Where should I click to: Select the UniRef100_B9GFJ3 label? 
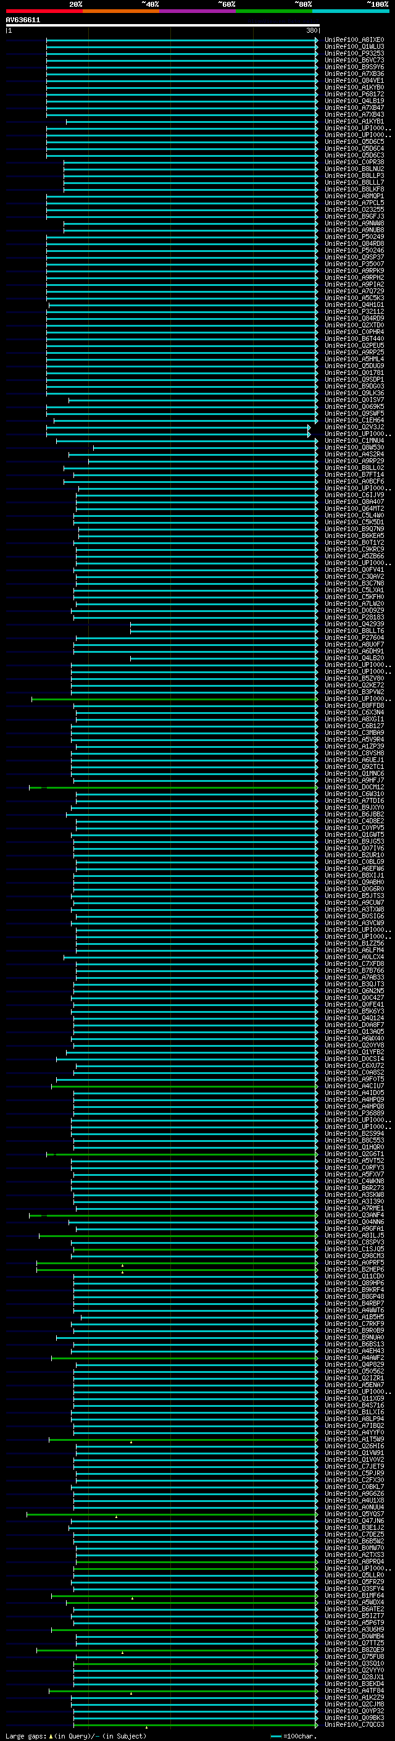[x=354, y=216]
